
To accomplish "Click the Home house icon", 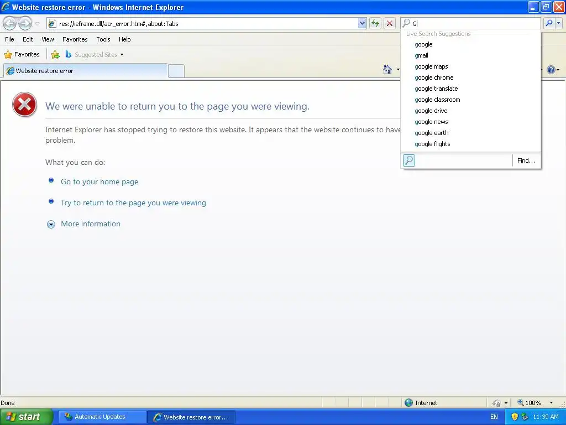I will (x=387, y=69).
